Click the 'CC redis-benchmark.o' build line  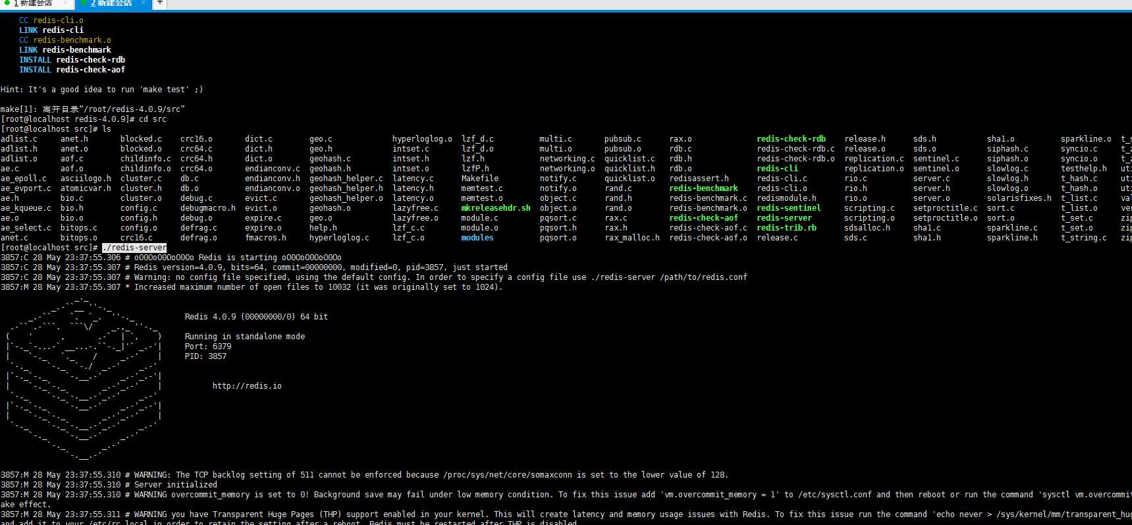click(x=65, y=40)
